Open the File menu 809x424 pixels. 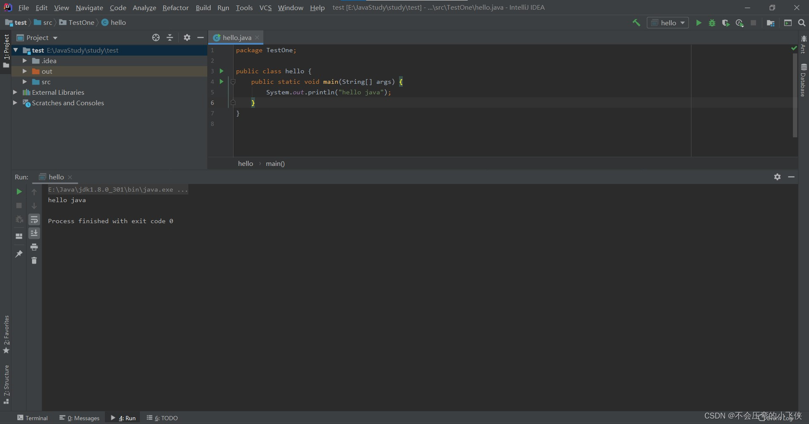coord(24,8)
